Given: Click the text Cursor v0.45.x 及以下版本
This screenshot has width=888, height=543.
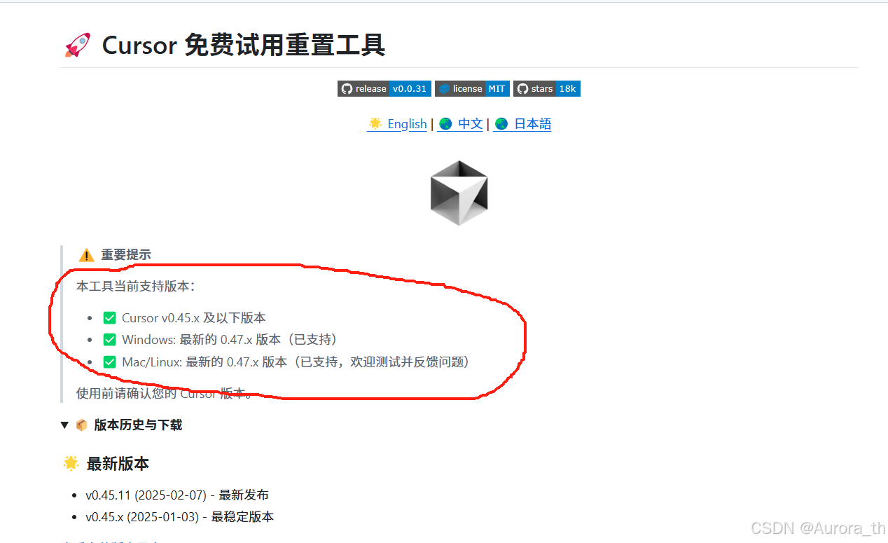Looking at the screenshot, I should [194, 318].
